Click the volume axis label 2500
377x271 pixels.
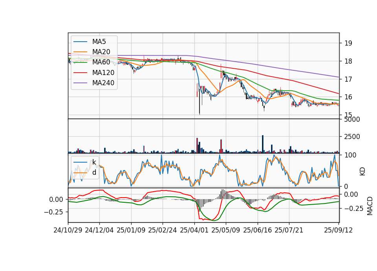[352, 137]
